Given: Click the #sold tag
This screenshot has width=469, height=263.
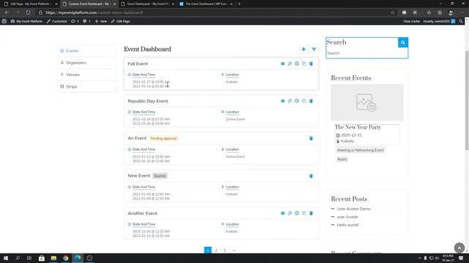Looking at the screenshot, I should [x=342, y=159].
